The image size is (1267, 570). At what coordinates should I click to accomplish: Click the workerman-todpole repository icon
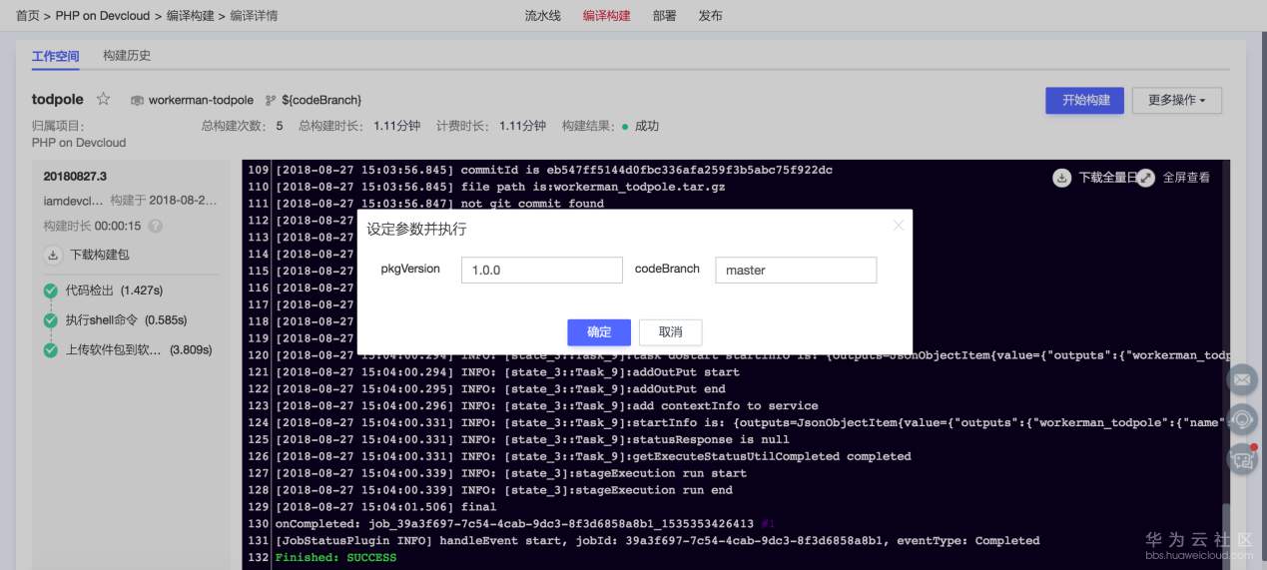pos(138,101)
